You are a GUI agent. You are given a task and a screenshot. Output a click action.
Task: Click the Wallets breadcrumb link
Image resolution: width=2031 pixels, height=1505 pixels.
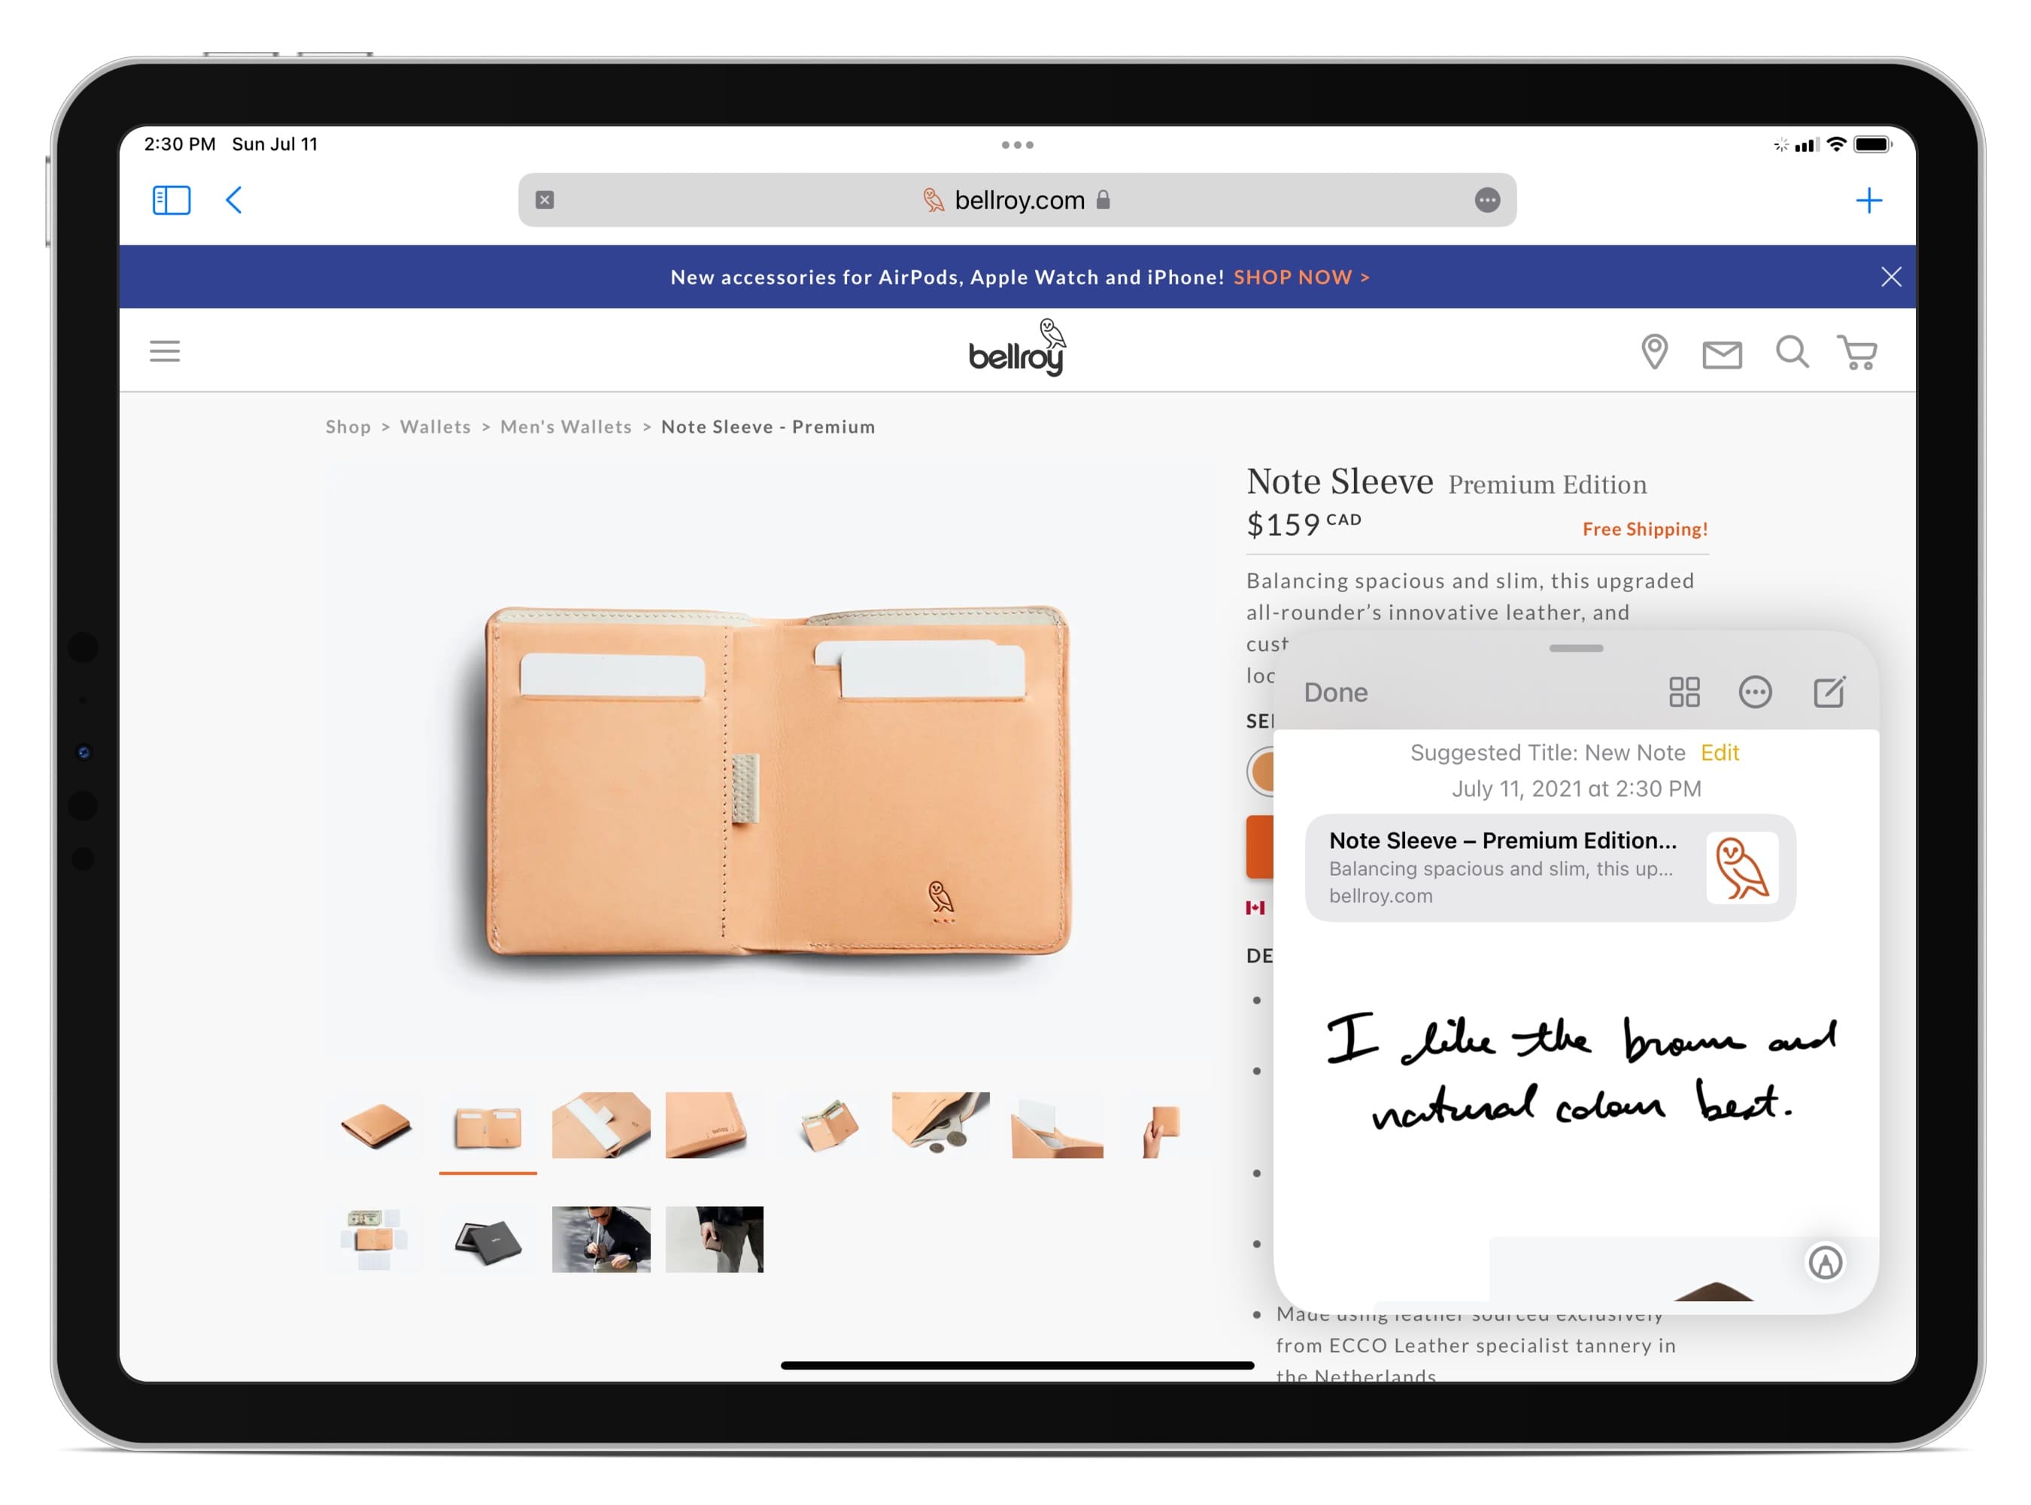(x=436, y=425)
